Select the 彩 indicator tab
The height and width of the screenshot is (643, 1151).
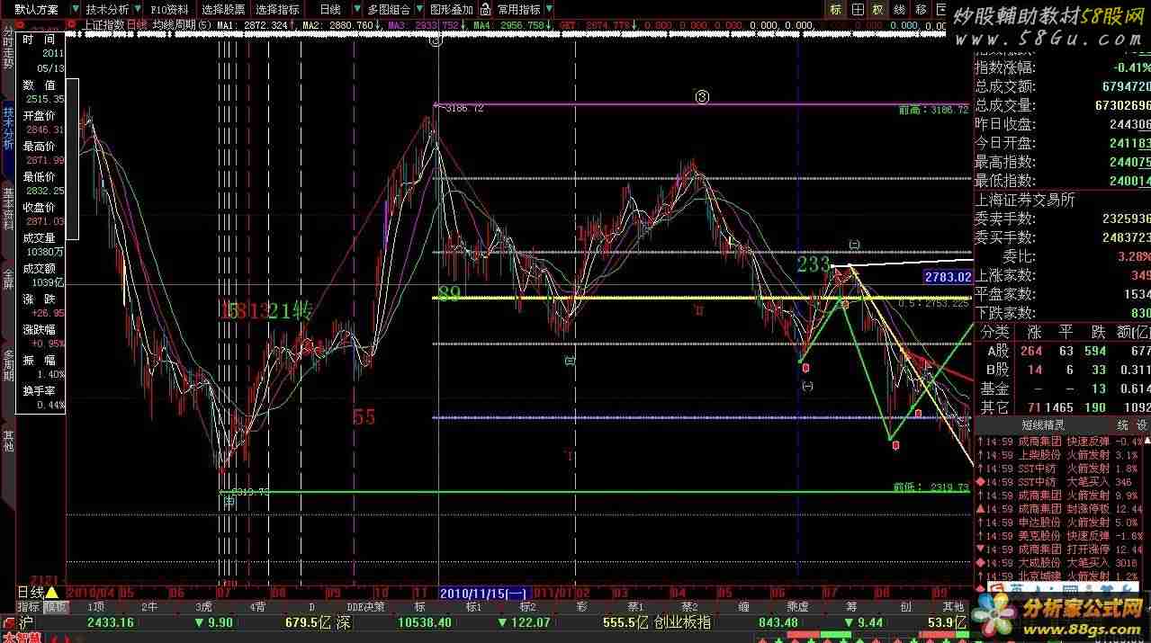582,607
